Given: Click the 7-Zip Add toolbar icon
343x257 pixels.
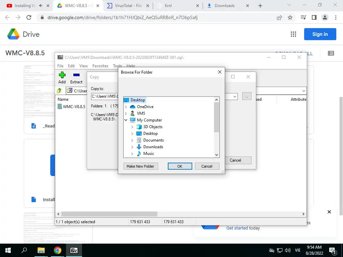Looking at the screenshot, I should [62, 75].
